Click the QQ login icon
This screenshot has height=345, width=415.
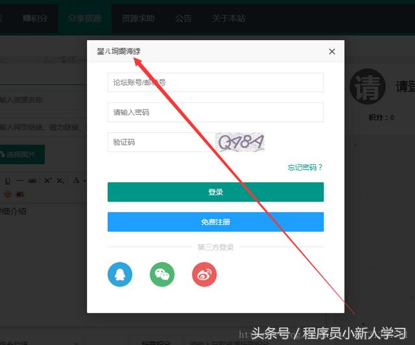120,274
